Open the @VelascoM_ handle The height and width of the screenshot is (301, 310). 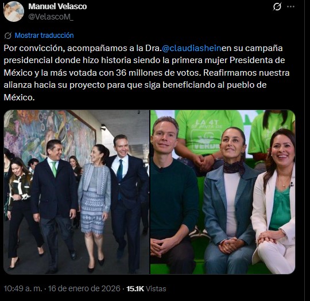(51, 17)
